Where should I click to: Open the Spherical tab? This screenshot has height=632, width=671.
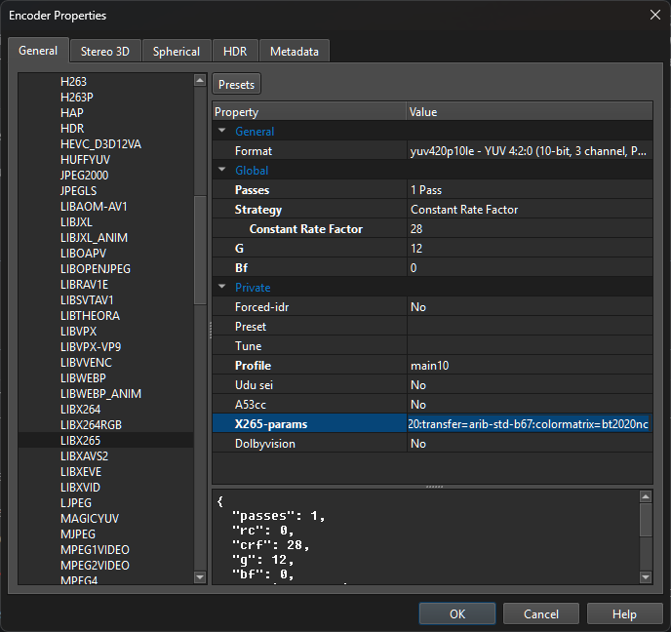[x=177, y=52]
